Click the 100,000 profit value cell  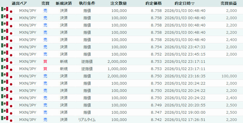pyautogui.click(x=229, y=76)
